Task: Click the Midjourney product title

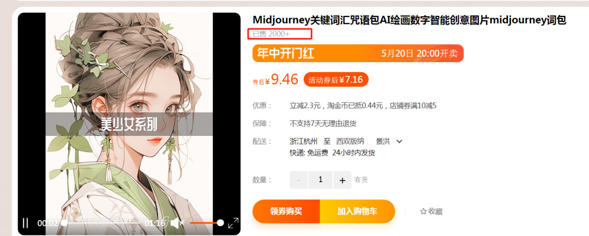Action: (x=410, y=20)
